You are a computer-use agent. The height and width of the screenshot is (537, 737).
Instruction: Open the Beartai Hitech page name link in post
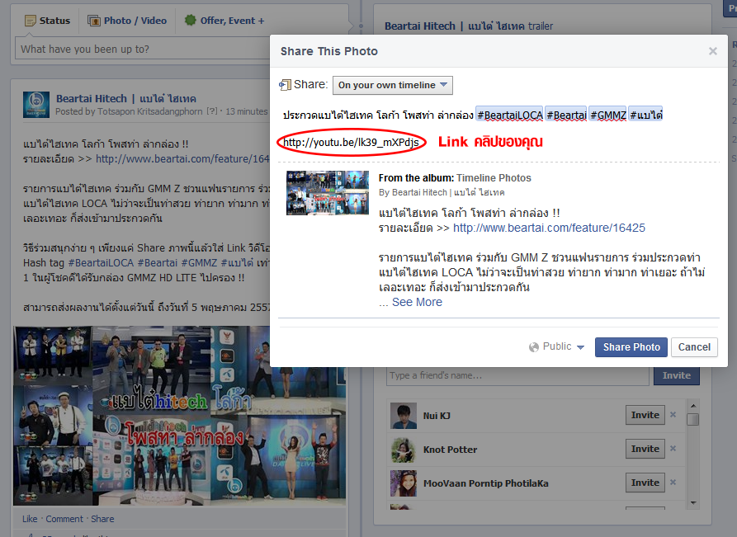click(126, 99)
